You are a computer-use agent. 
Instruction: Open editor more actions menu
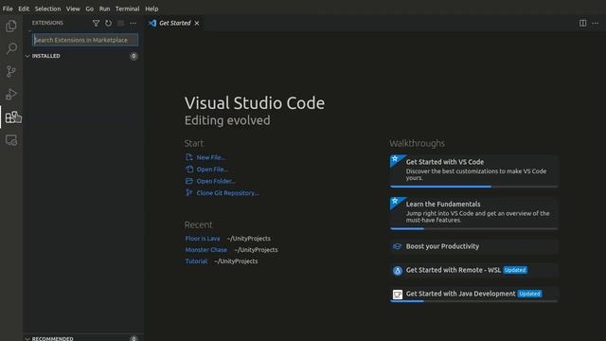coord(596,23)
